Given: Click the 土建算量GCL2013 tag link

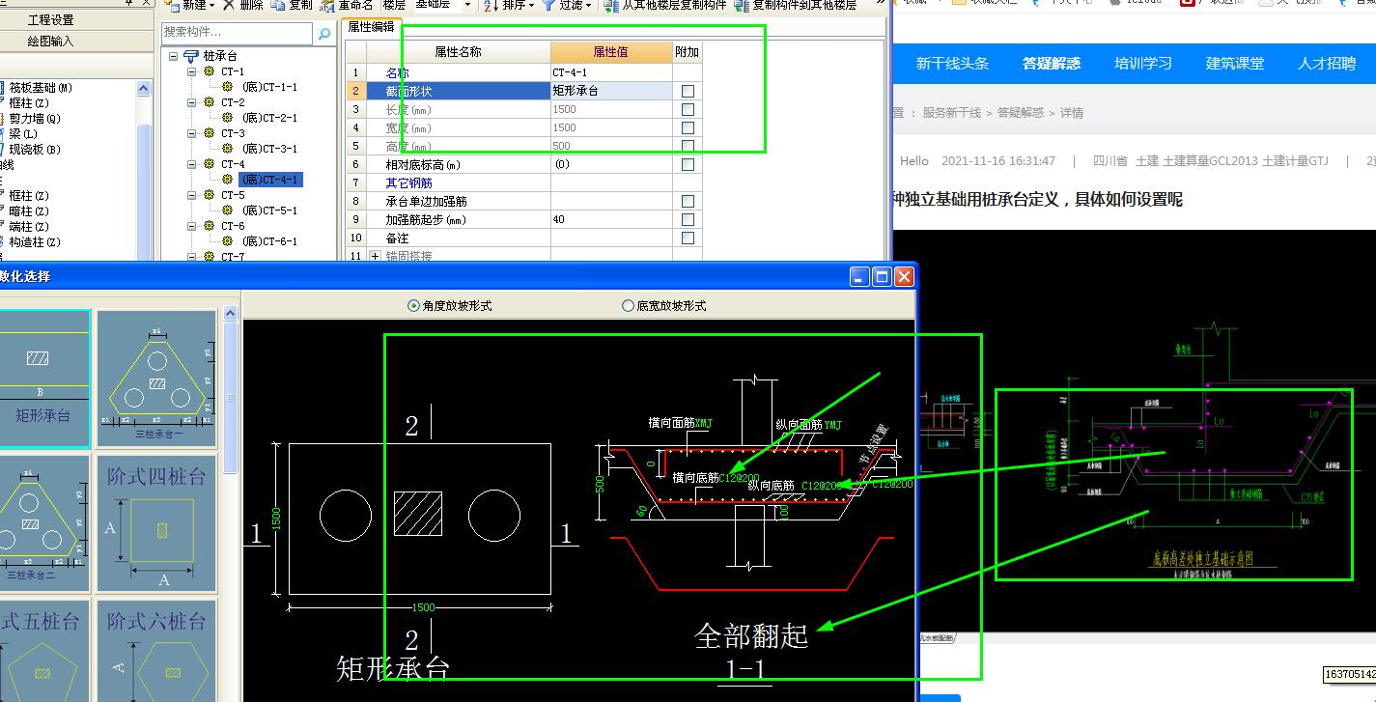Looking at the screenshot, I should [1210, 161].
